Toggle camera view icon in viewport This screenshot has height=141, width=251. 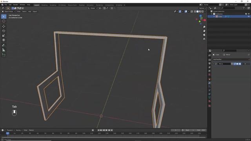204,35
